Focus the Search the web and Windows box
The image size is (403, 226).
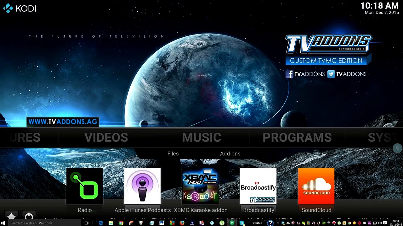(x=44, y=223)
